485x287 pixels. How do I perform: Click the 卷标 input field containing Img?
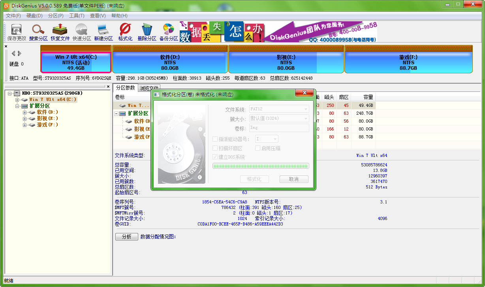(279, 128)
